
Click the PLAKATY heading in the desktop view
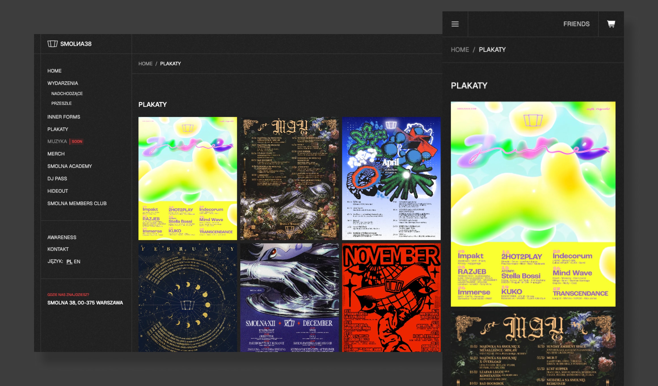153,105
